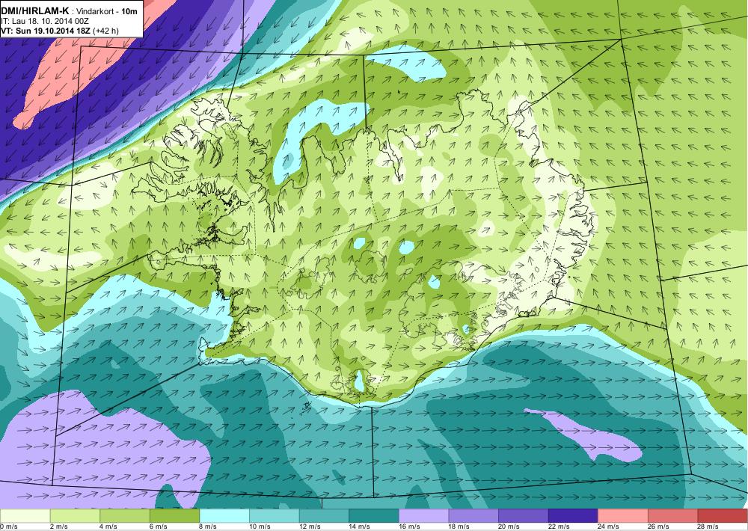Click the dark indigo swatch between 22 and 24 m/s

coord(574,516)
